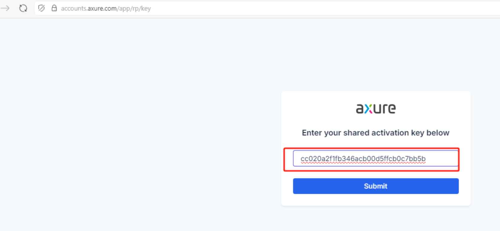
Task: Click the padlock site security icon
Action: point(54,8)
